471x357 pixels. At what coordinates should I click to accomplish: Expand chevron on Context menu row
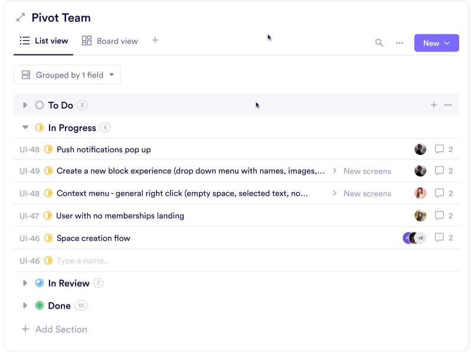pos(334,193)
